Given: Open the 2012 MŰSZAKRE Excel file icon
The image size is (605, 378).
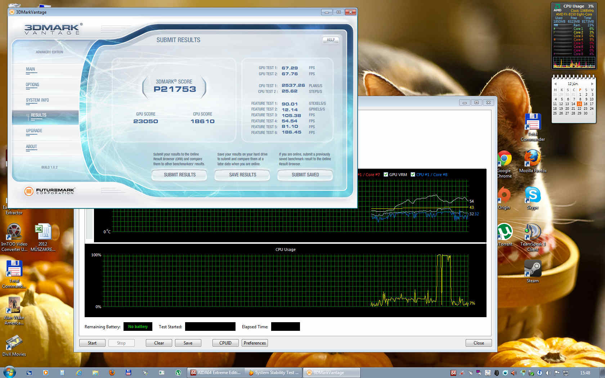Looking at the screenshot, I should (x=43, y=237).
